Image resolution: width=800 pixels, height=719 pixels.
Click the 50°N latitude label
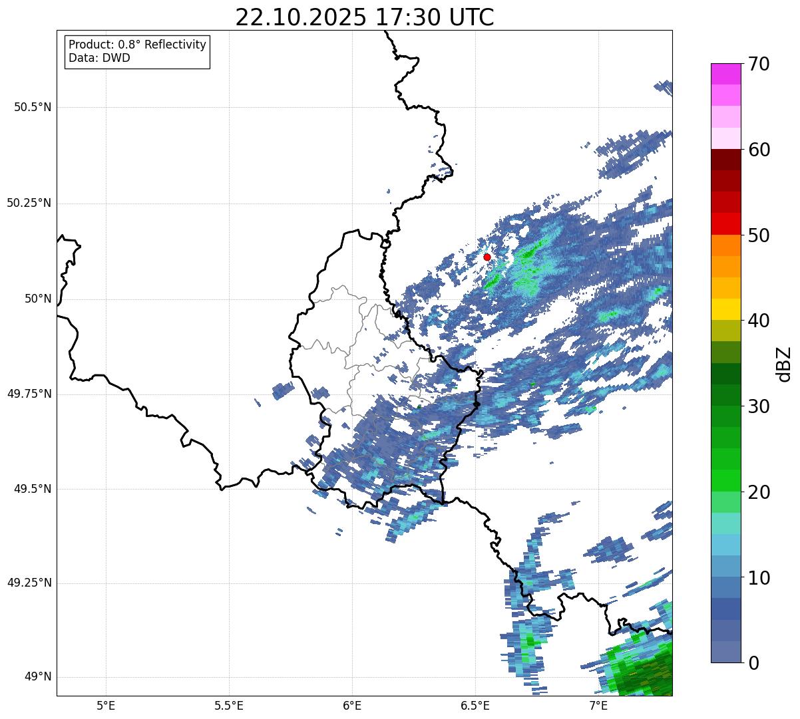(38, 299)
